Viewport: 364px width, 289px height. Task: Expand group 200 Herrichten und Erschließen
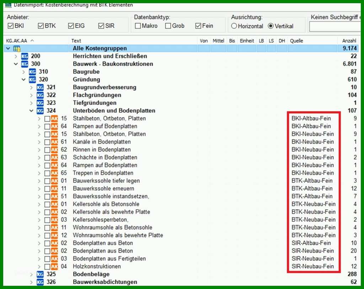tap(16, 56)
